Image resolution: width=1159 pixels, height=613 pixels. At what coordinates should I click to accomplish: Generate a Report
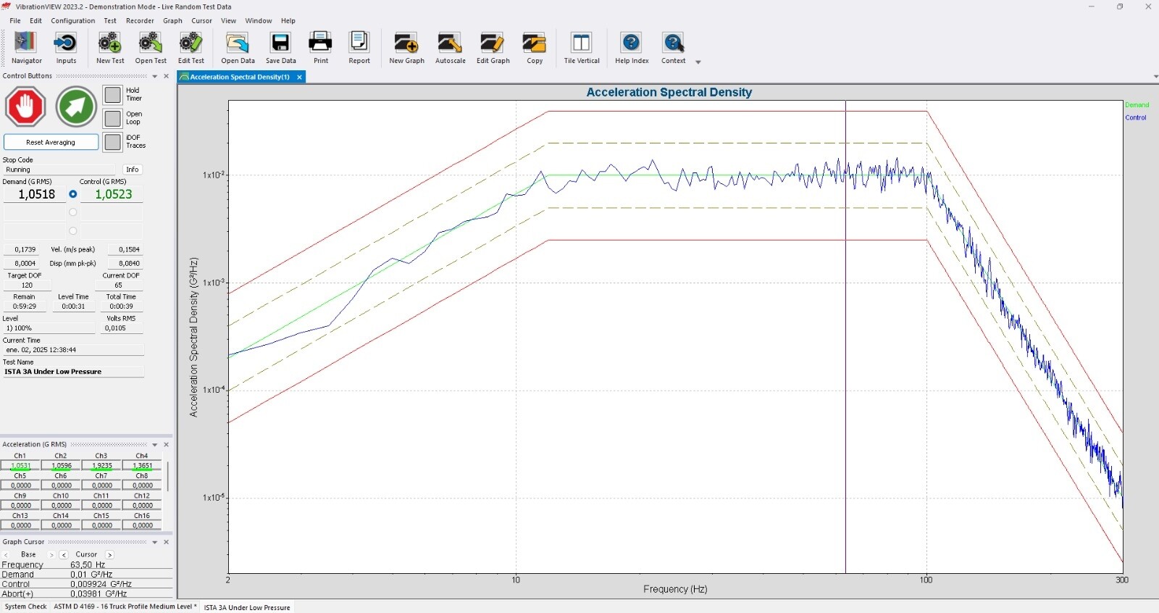[359, 49]
